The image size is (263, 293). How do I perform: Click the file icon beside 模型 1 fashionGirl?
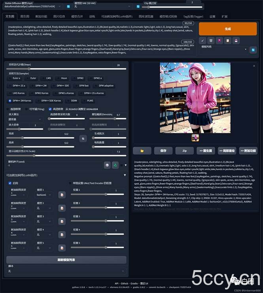tap(62, 195)
